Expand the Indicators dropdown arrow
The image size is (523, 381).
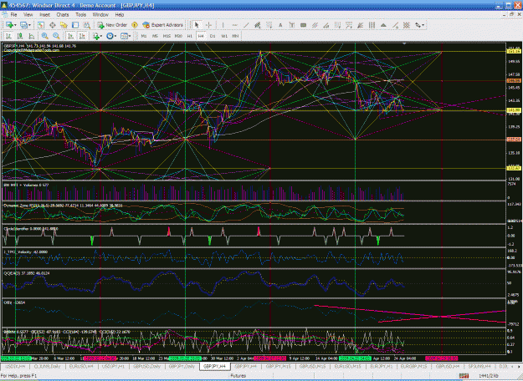[101, 36]
